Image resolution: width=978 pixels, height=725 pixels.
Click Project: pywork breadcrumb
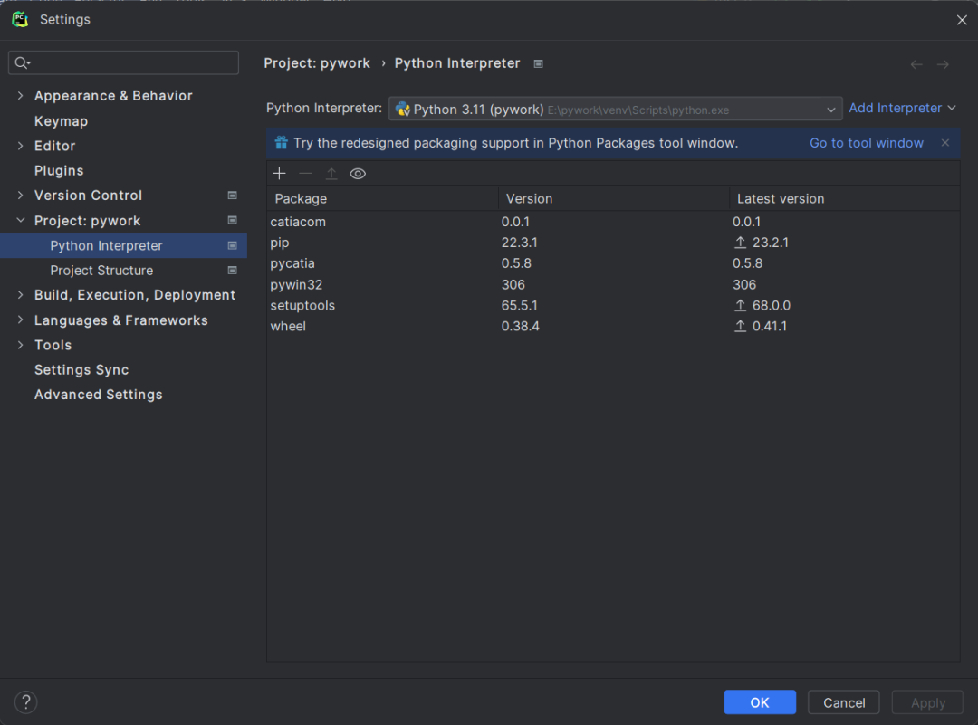317,63
